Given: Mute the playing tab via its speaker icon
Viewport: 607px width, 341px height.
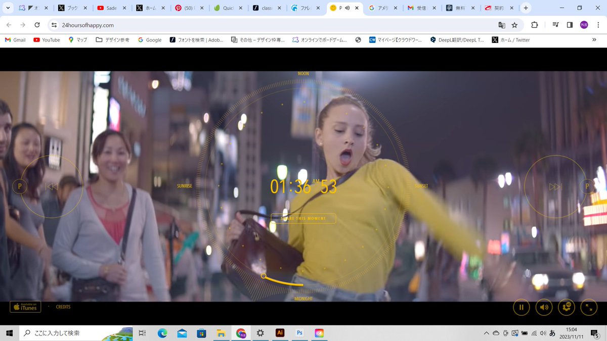Looking at the screenshot, I should coord(347,8).
